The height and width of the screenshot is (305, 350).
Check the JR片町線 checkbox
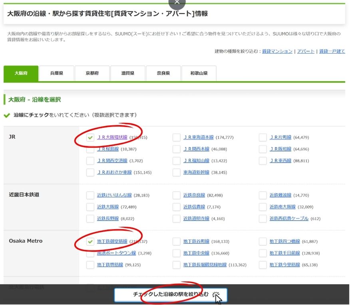click(x=262, y=138)
